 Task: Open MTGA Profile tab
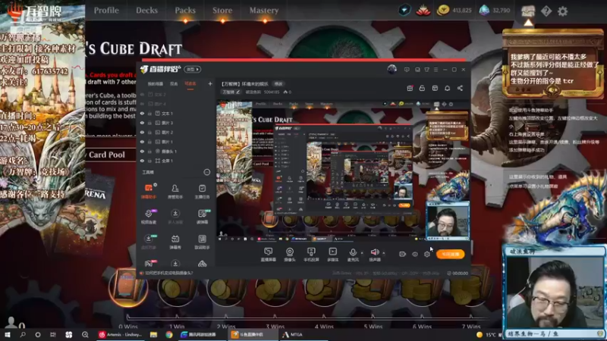point(106,11)
